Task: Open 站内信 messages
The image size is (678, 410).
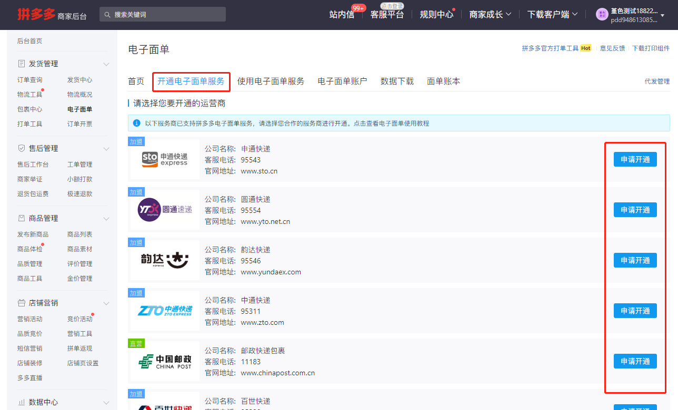Action: [x=342, y=15]
